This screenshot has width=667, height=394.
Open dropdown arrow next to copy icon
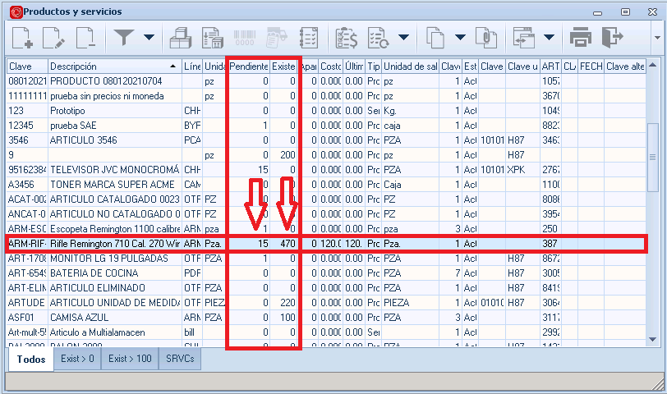tap(460, 37)
